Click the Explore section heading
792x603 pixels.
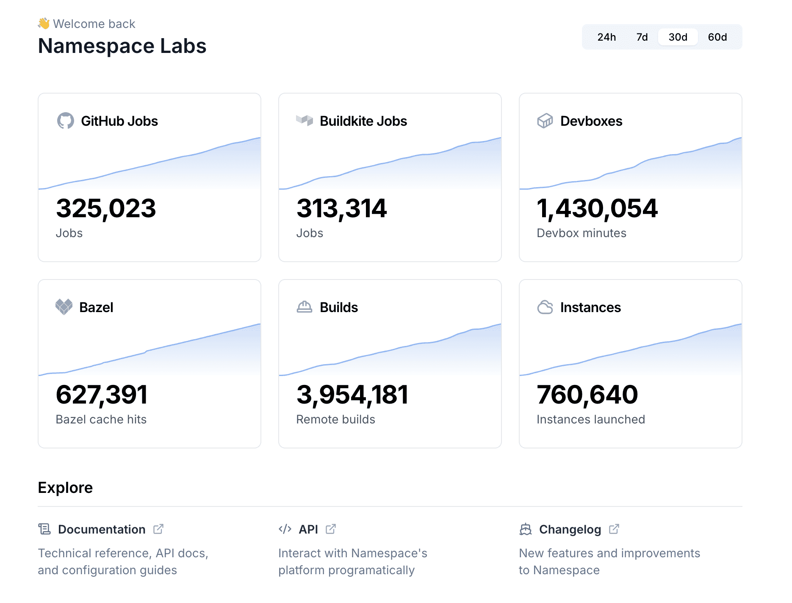tap(65, 488)
